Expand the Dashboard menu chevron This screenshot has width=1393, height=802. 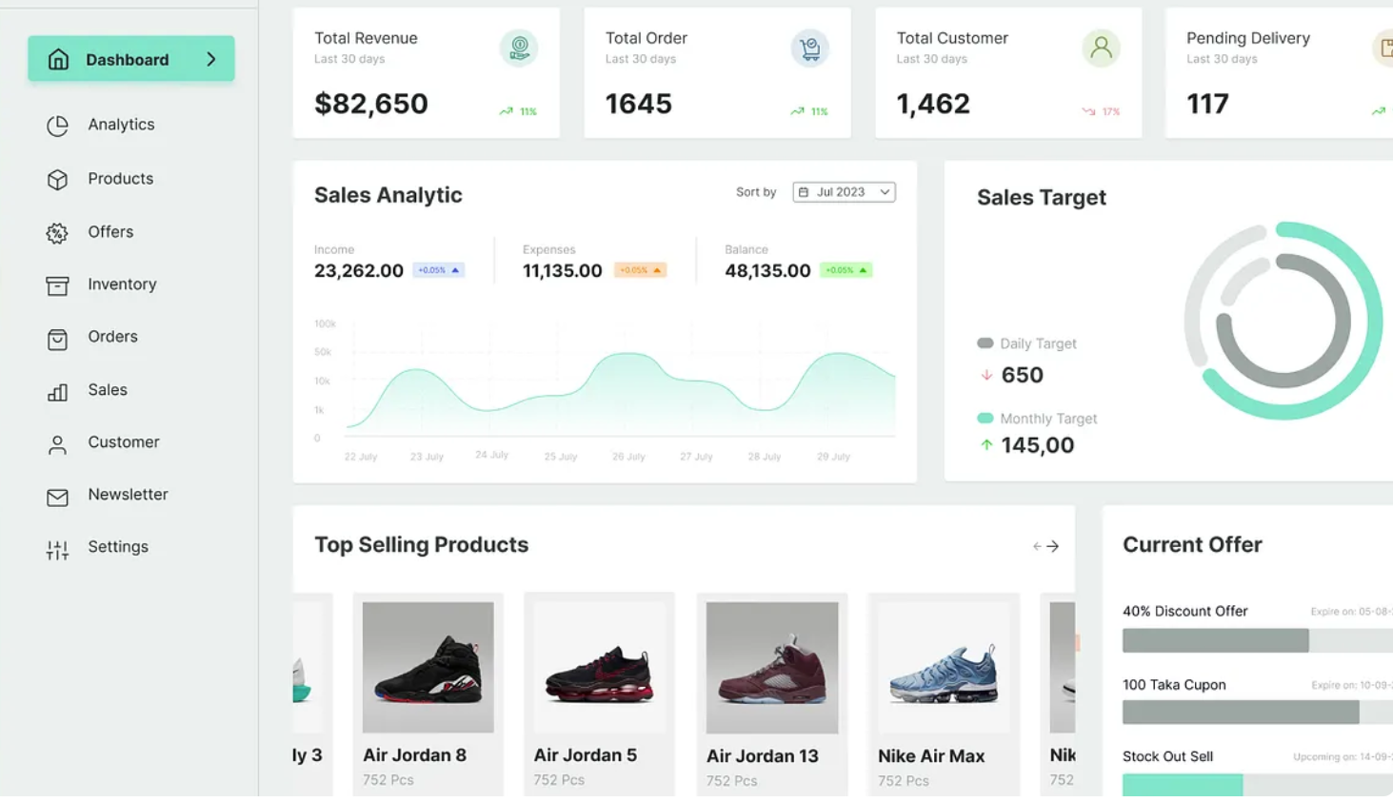click(212, 58)
